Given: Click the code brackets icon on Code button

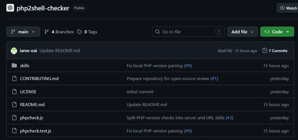Looking at the screenshot, I should point(267,32).
